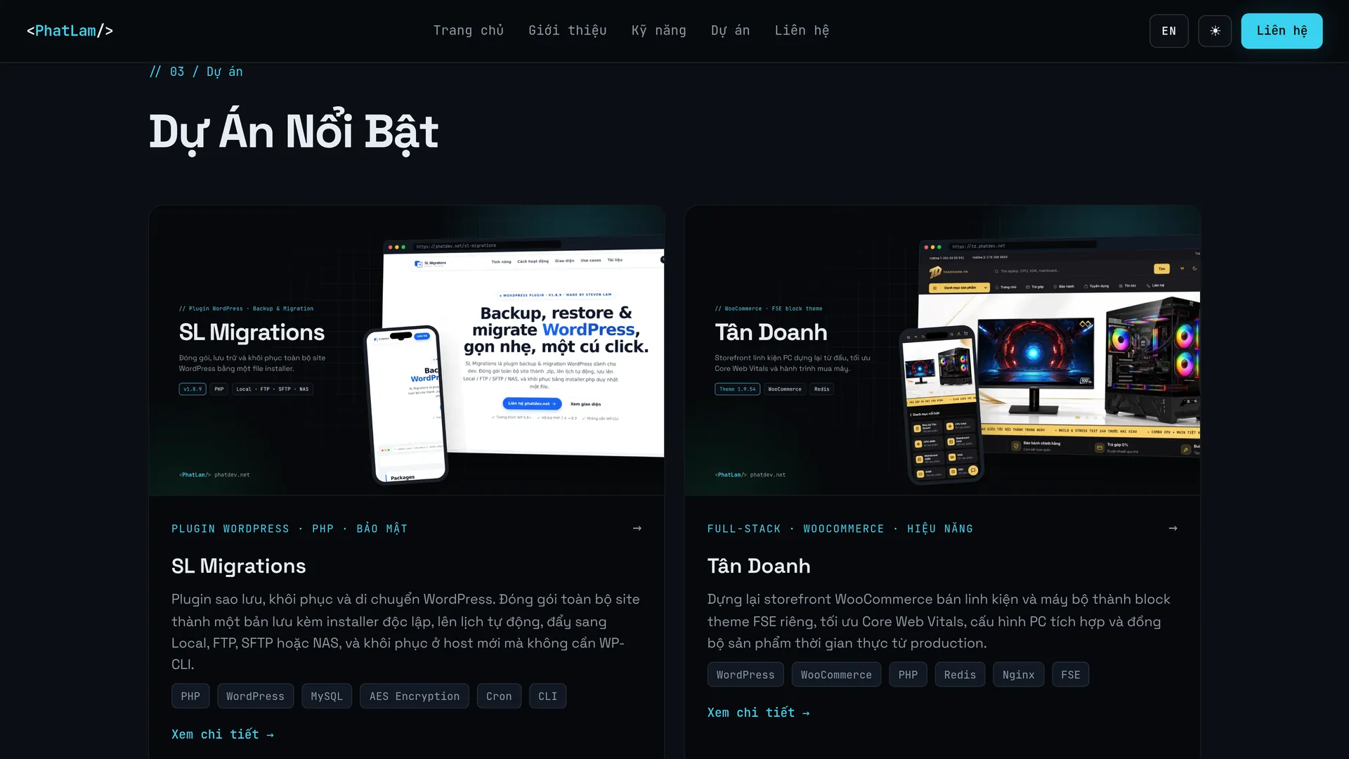The image size is (1349, 759).
Task: Click the WooCommerce tag under Tân Doanh
Action: [836, 675]
